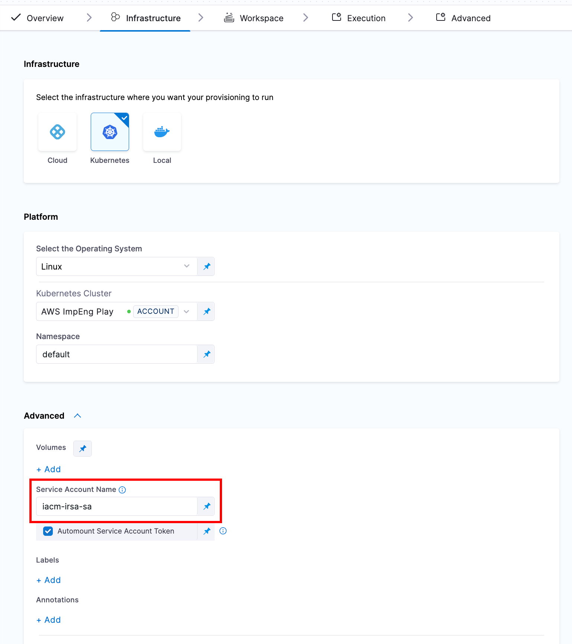Screen dimensions: 572x644
Task: Click pin icon beside Namespace field
Action: click(206, 354)
